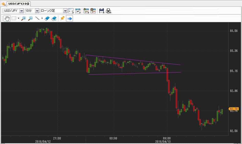
Task: Click the 93.36 price axis label
Action: 234,51
